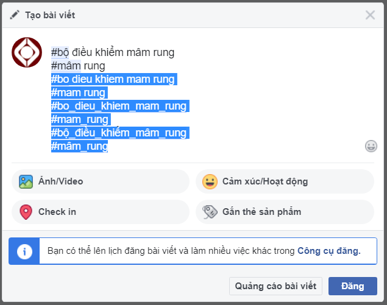Click the highlighted "#mam rung" line
The image size is (387, 305).
point(79,93)
